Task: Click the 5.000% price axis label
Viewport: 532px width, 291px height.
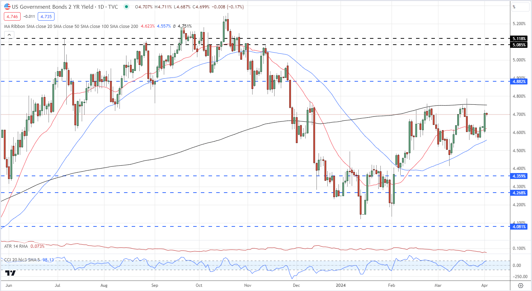Action: (519, 60)
